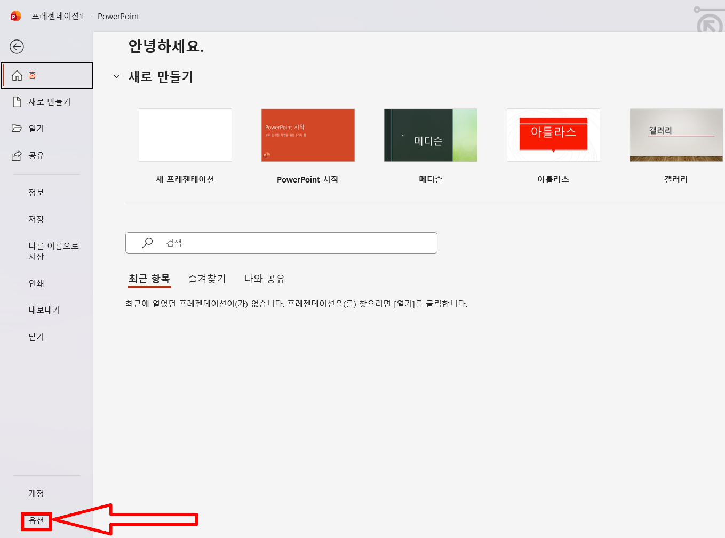Choose 다른 이름으로 저장 in the sidebar
725x538 pixels.
tap(53, 251)
